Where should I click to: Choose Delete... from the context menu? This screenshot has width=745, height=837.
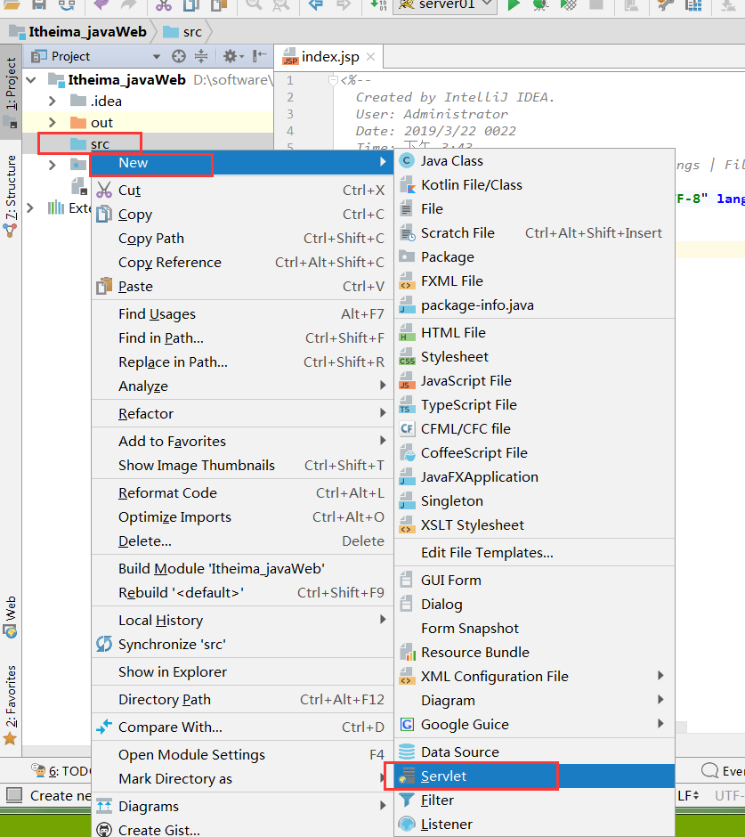(x=242, y=540)
